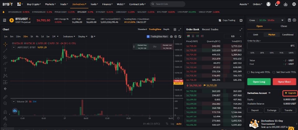
Task: Select the 15m timeframe
Action: [x=18, y=37]
